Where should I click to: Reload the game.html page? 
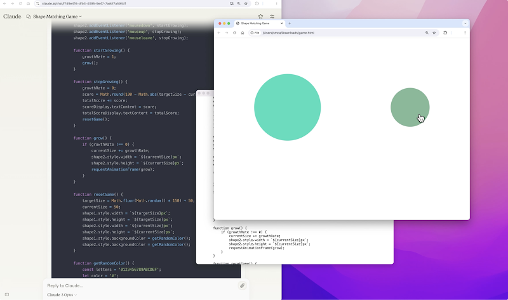234,33
